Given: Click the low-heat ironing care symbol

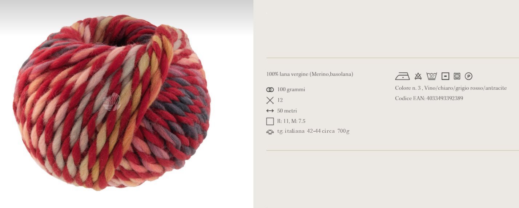Looking at the screenshot, I should (402, 76).
